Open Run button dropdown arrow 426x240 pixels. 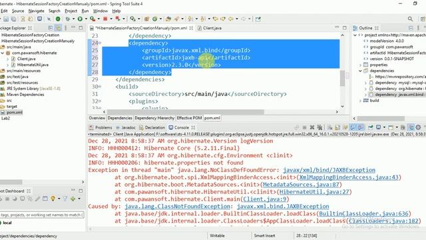click(86, 19)
